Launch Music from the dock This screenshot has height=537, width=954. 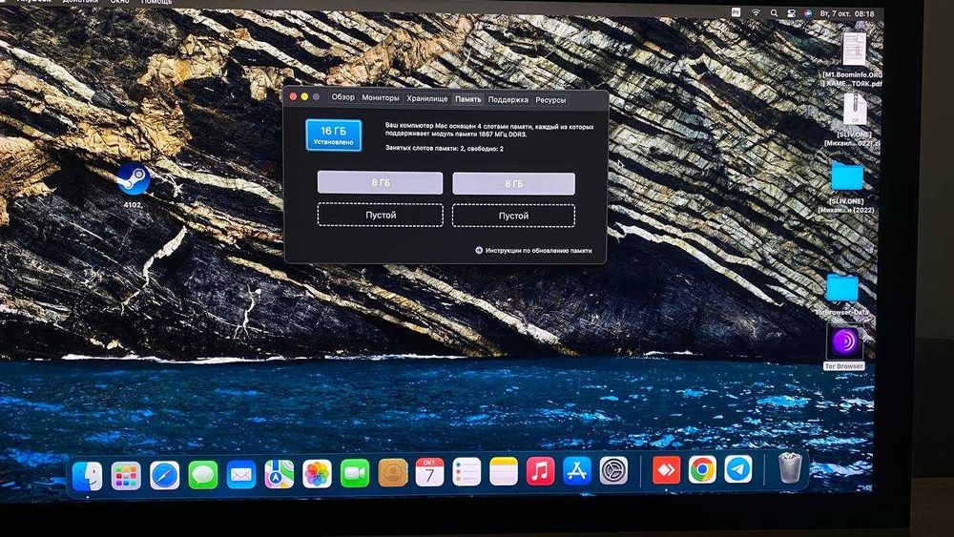click(540, 471)
